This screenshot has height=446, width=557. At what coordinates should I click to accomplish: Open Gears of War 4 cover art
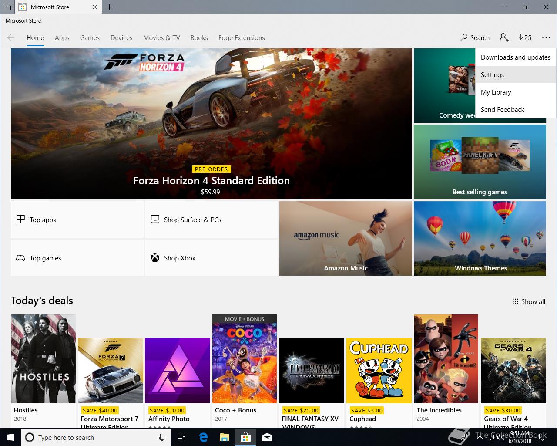pyautogui.click(x=513, y=371)
